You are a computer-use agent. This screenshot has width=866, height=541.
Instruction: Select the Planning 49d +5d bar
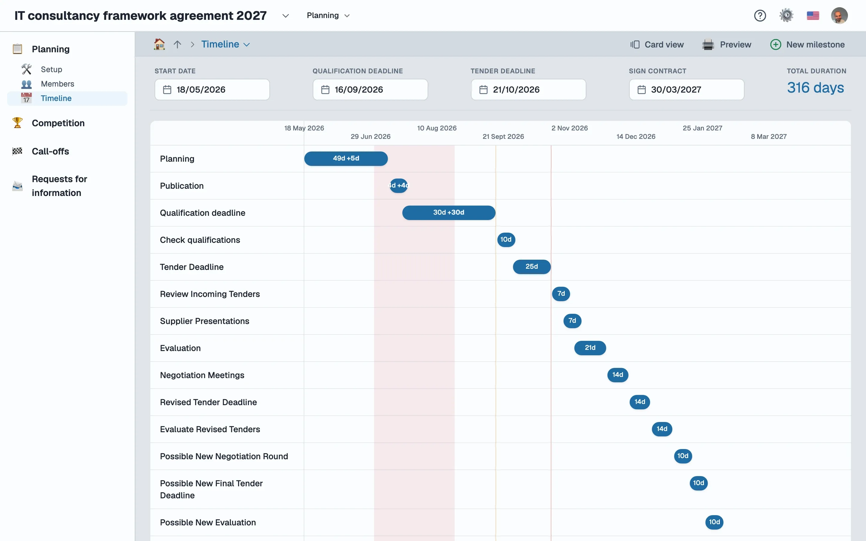[x=346, y=158]
